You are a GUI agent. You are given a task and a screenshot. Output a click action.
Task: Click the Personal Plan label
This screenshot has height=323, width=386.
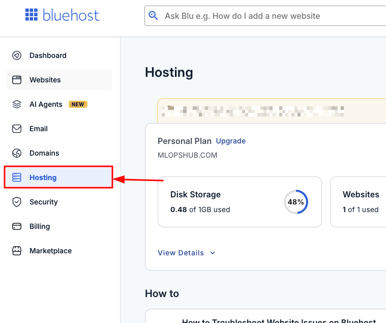185,141
